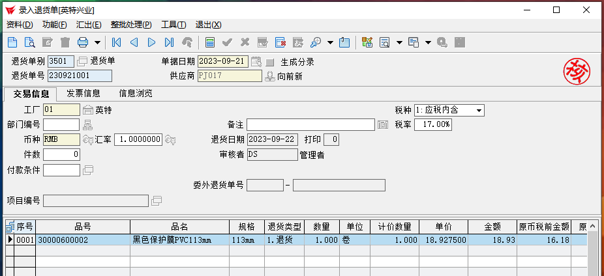604x276 pixels.
Task: Select item row 0001 in the grid
Action: [25, 240]
